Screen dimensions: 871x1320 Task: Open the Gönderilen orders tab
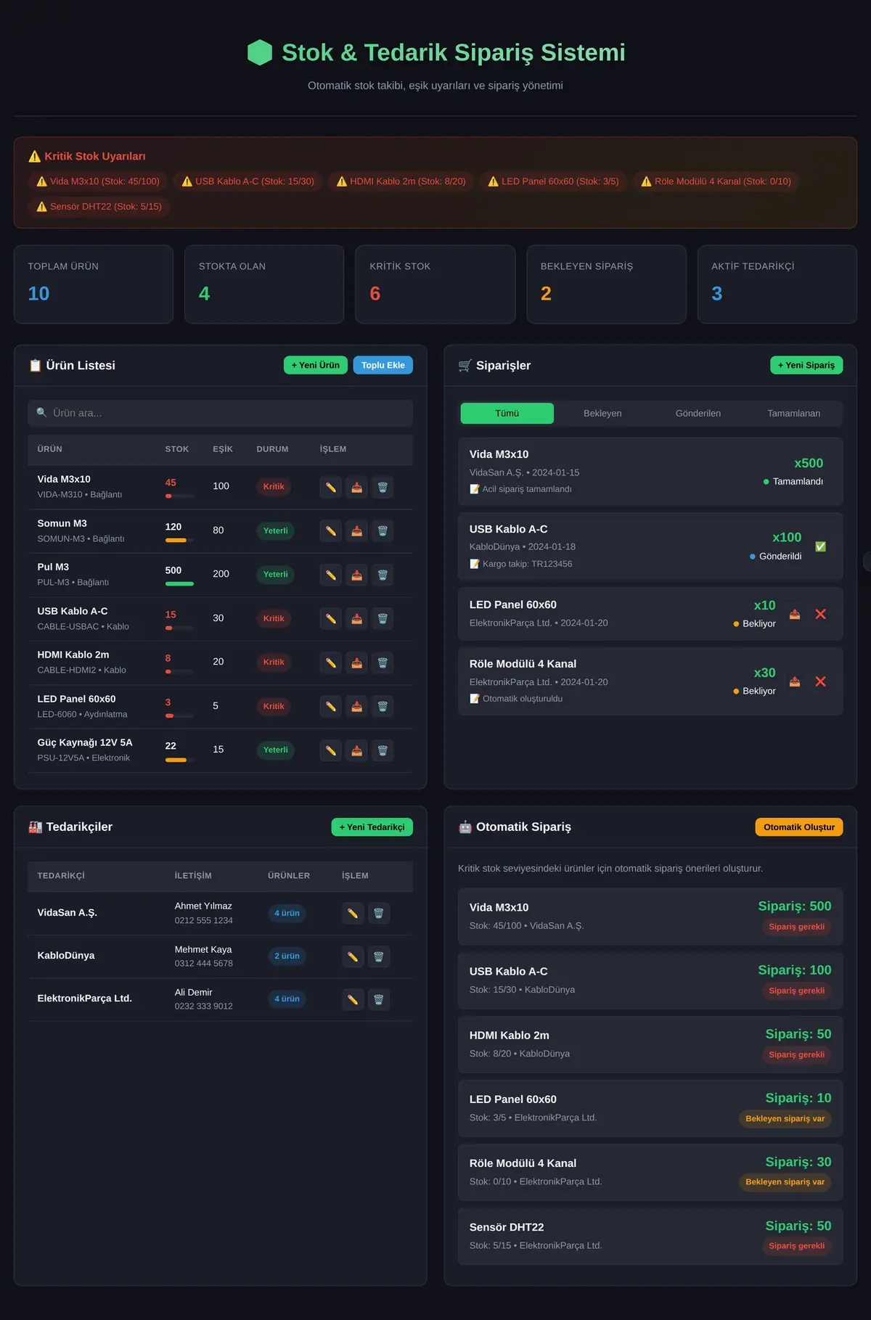(698, 414)
